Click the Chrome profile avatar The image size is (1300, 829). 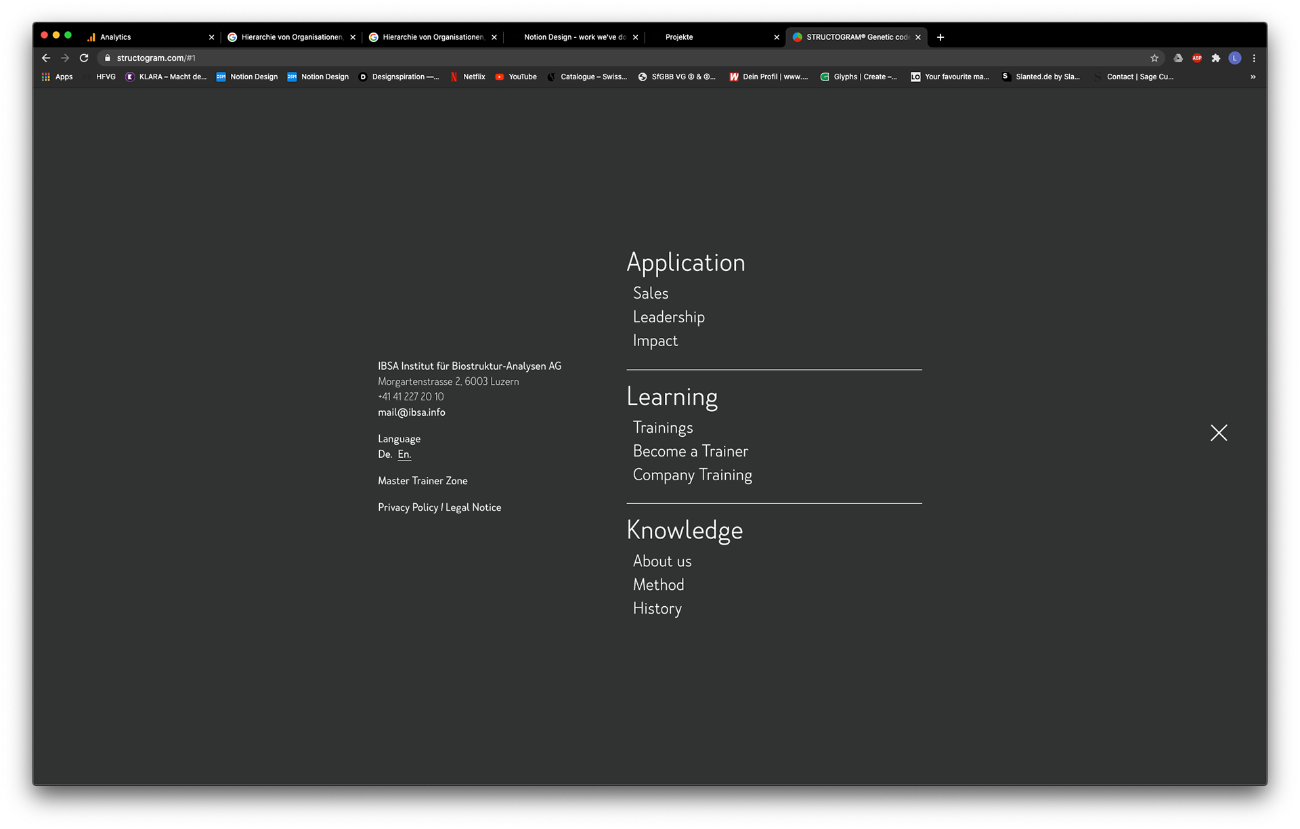1235,58
